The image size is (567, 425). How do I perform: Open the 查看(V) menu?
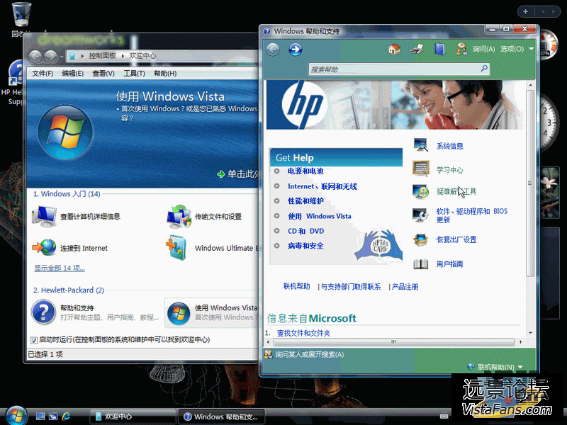point(103,74)
